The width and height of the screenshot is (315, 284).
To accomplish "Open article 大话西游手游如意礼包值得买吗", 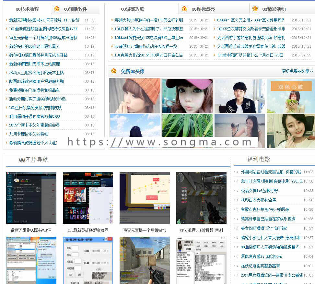I will (251, 38).
